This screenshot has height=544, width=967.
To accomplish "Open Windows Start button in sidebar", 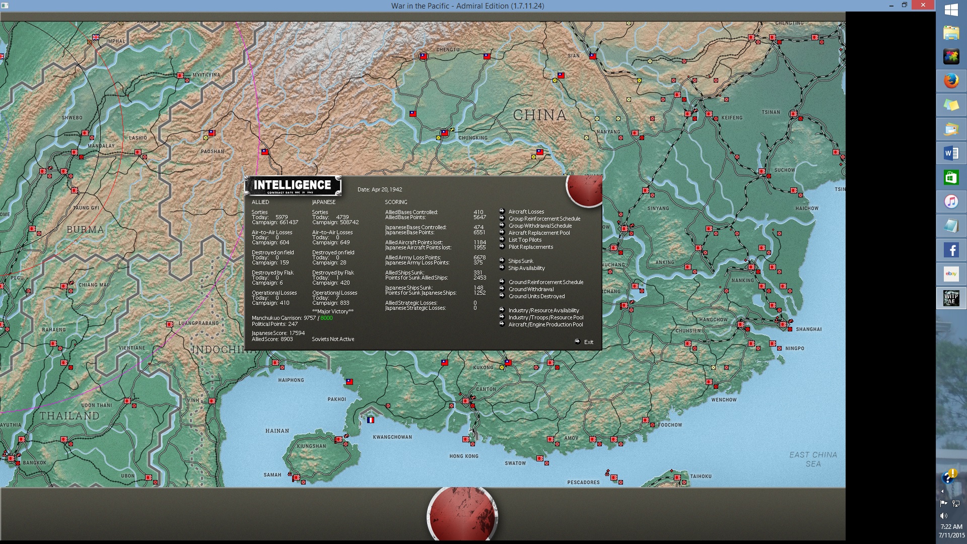I will [x=951, y=10].
